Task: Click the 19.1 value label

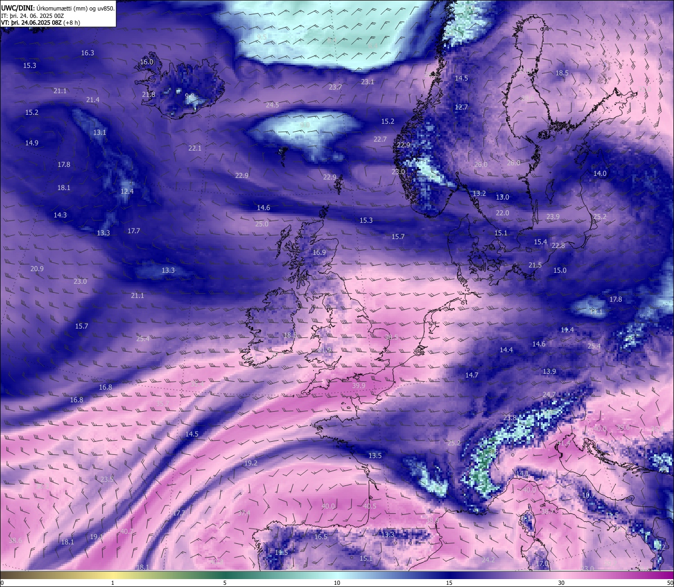Action: pyautogui.click(x=96, y=536)
